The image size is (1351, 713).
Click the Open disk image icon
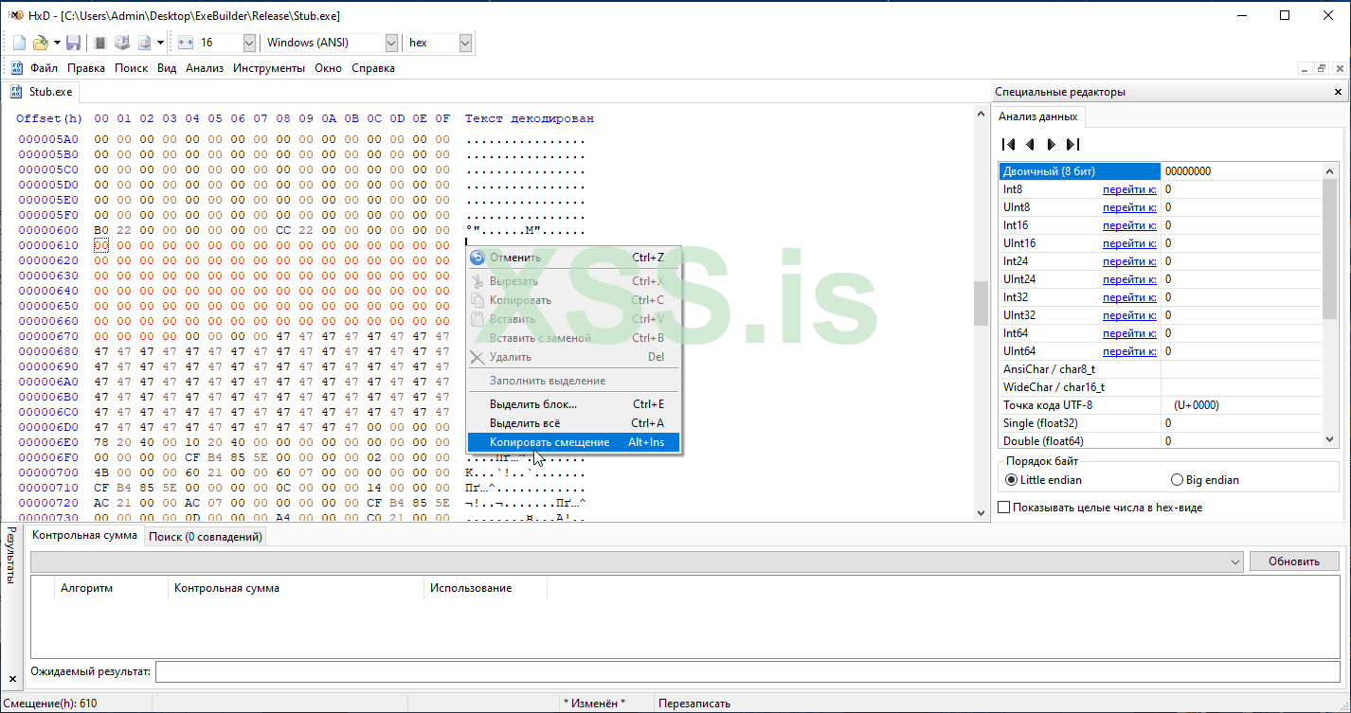point(144,43)
